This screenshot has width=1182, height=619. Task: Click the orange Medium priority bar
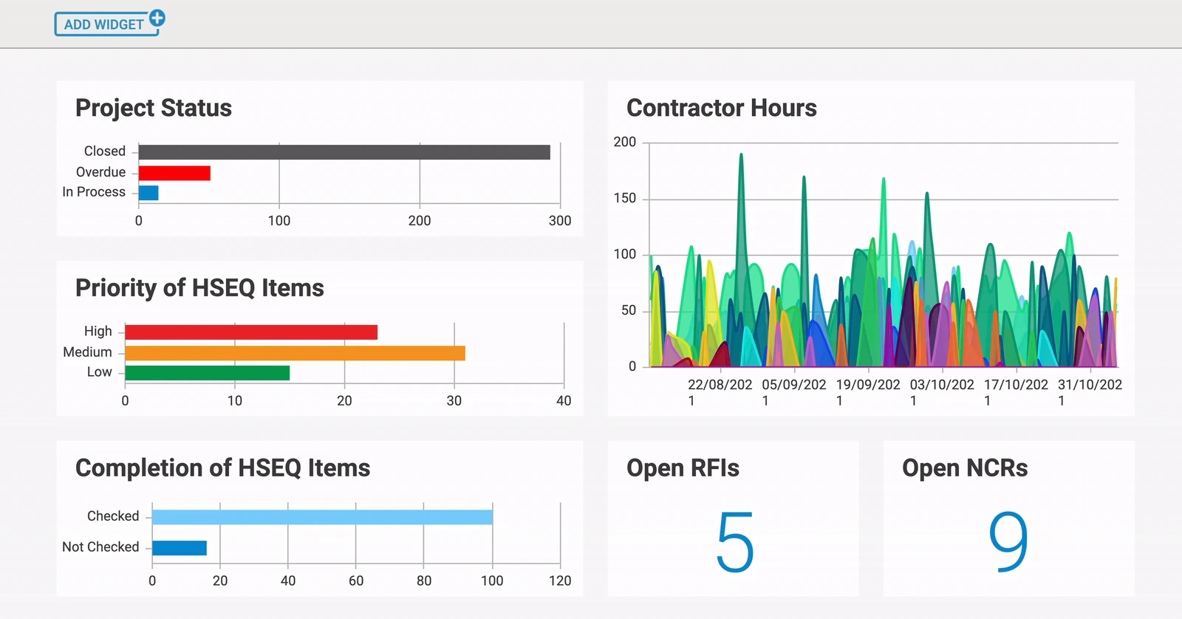[295, 353]
